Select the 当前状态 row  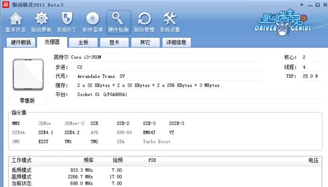[x=165, y=183]
